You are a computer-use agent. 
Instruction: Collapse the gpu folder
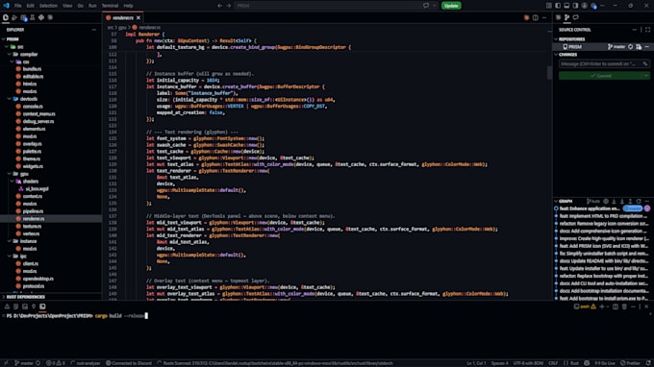10,174
